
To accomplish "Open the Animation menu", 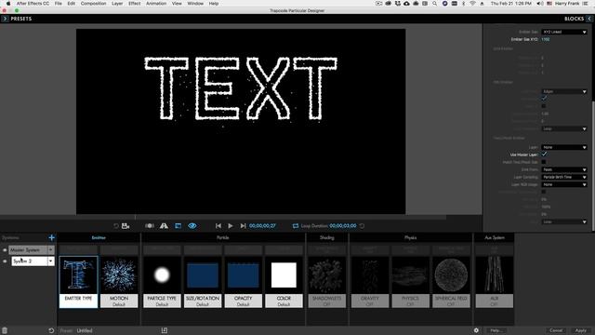I will (156, 4).
